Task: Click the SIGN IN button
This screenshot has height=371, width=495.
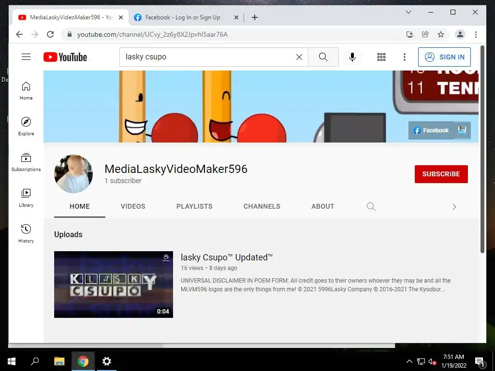Action: [444, 57]
